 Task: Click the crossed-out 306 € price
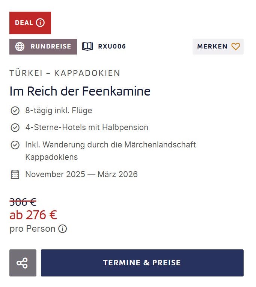(x=23, y=202)
